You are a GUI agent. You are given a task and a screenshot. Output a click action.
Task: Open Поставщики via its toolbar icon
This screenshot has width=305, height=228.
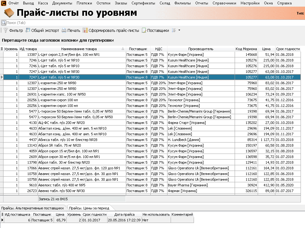[144, 31]
